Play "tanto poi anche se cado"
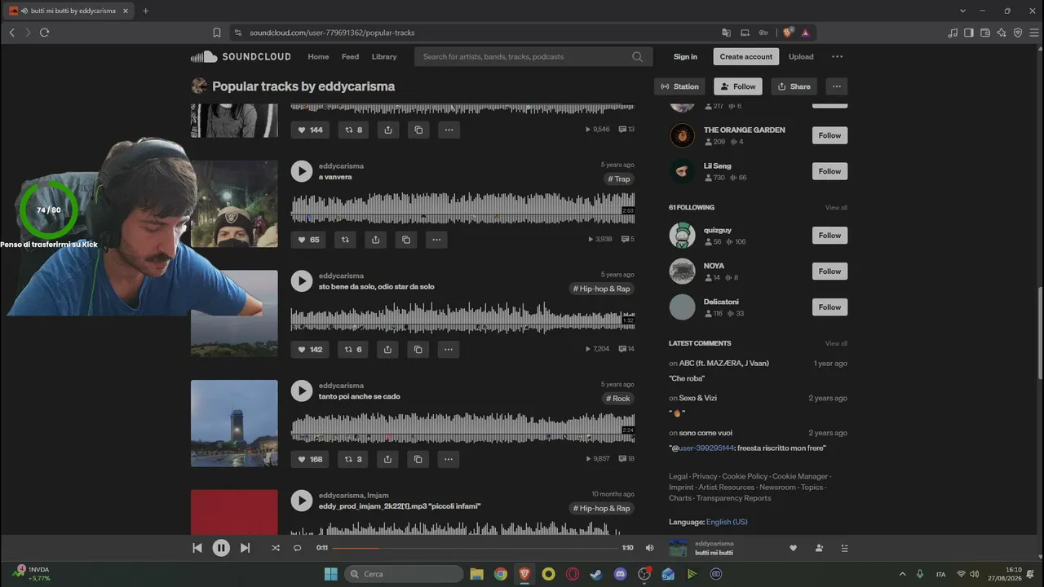Viewport: 1044px width, 587px height. click(302, 391)
